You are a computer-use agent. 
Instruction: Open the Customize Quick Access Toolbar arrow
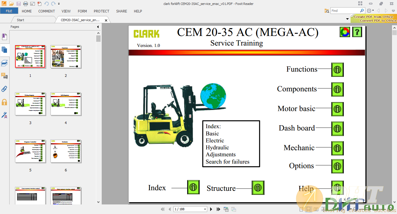(x=59, y=4)
